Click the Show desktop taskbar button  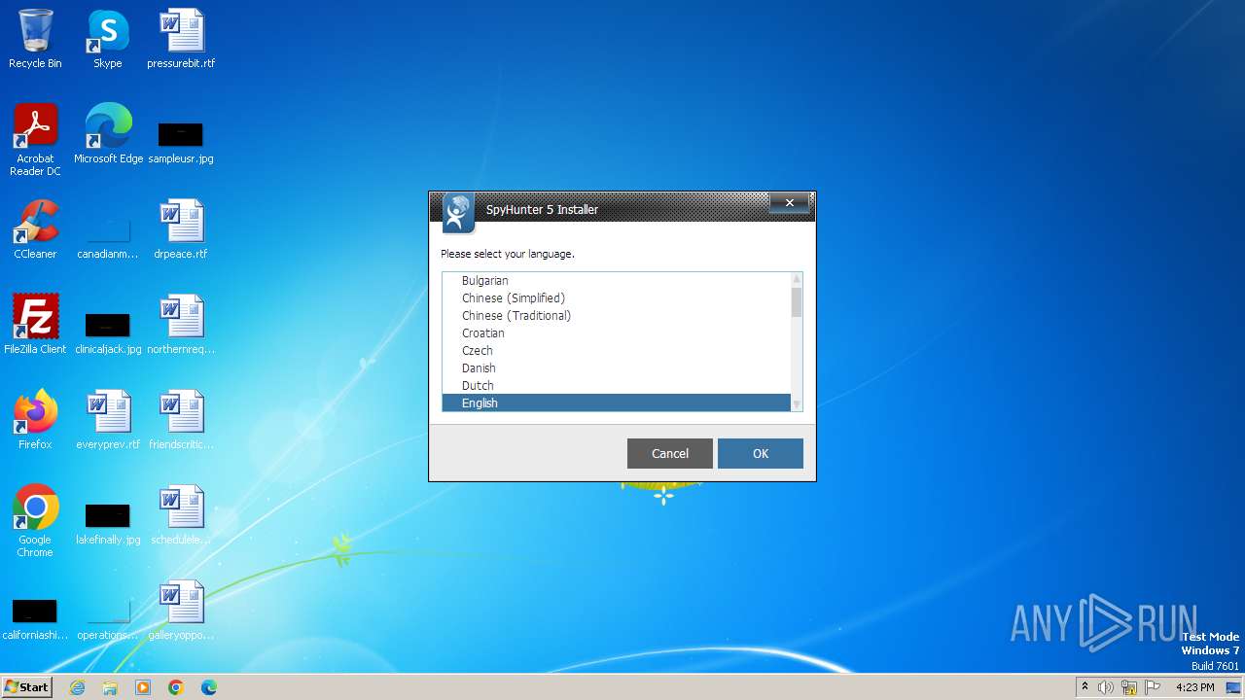click(1234, 687)
